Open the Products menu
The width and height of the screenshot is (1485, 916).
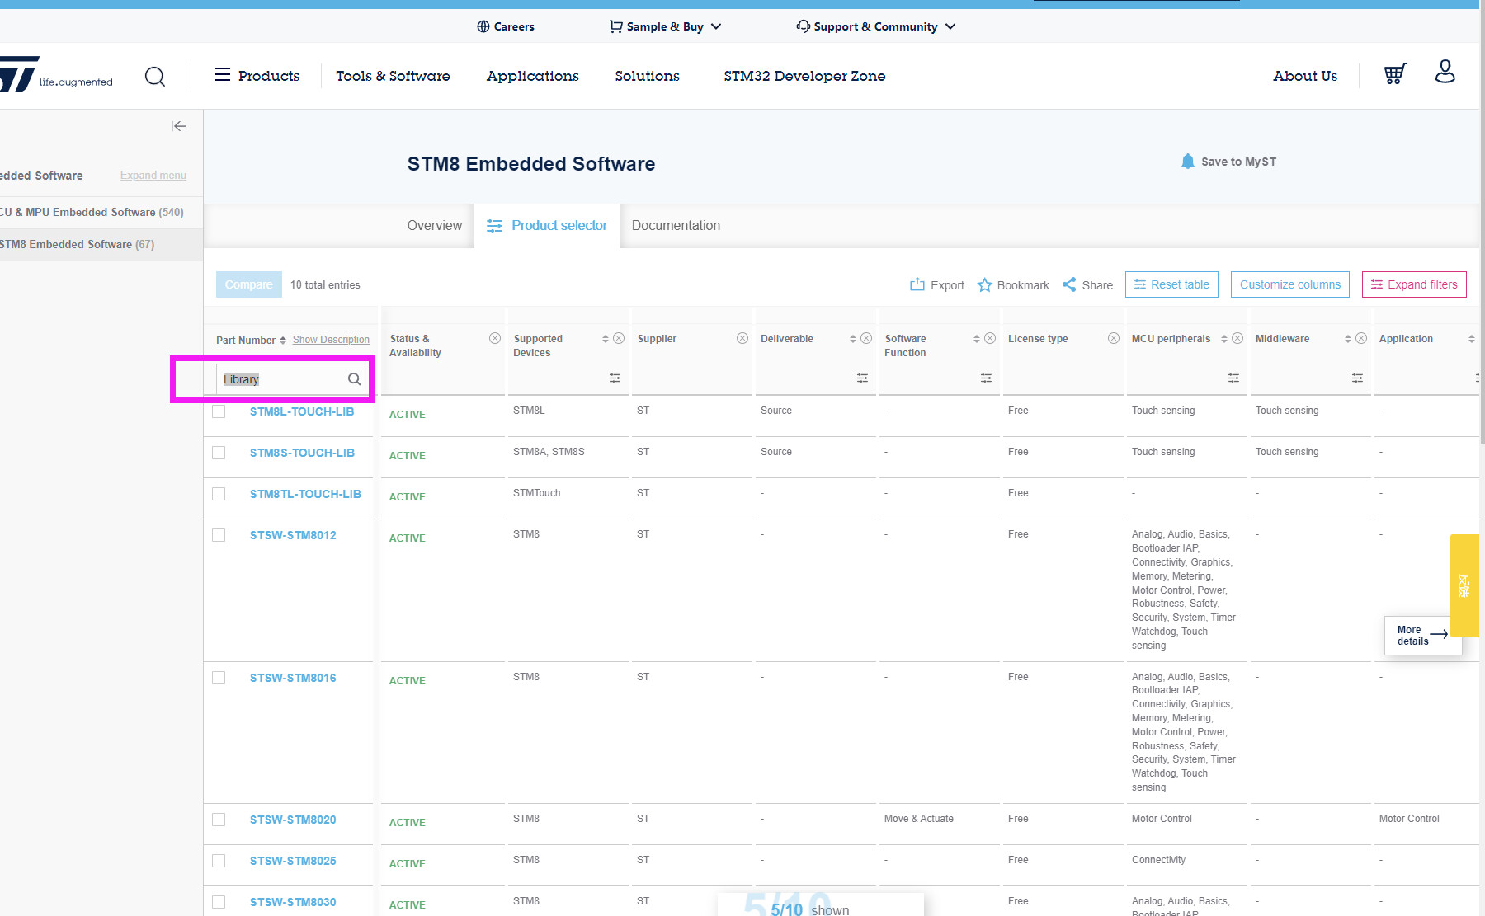click(x=257, y=76)
